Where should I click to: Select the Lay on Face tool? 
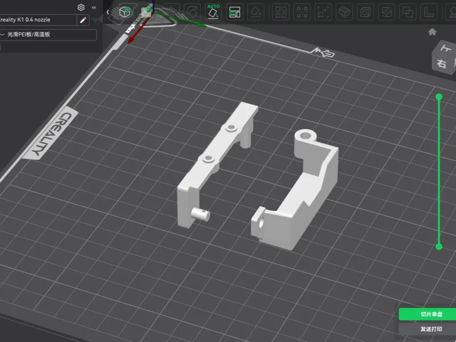coord(256,12)
